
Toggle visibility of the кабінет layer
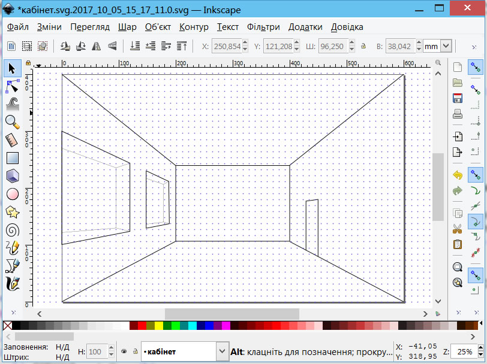click(x=124, y=351)
